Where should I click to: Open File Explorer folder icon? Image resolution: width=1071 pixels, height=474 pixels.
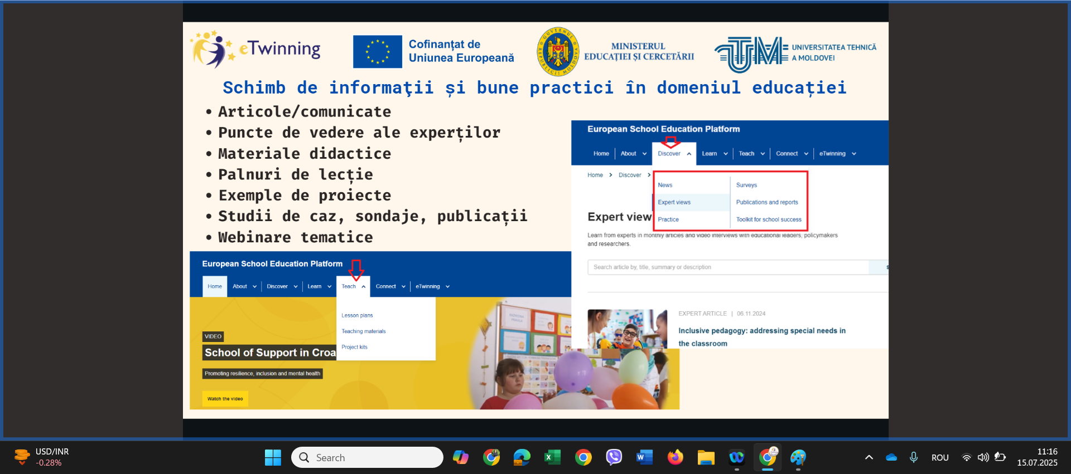coord(706,457)
